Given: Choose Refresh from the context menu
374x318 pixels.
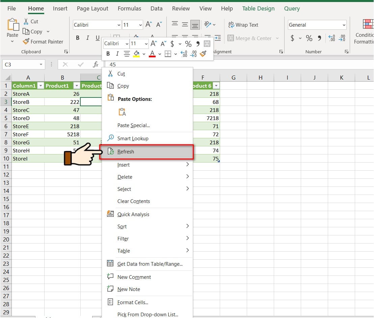Looking at the screenshot, I should [147, 152].
